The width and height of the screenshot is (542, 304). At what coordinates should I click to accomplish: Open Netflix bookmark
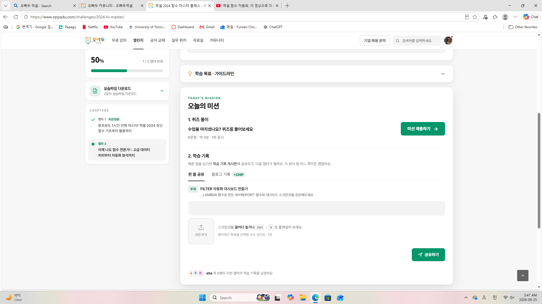(x=90, y=27)
